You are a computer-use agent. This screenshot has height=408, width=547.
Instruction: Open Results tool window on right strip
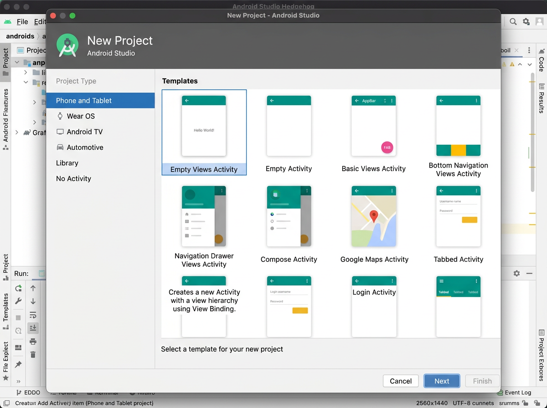click(x=542, y=98)
